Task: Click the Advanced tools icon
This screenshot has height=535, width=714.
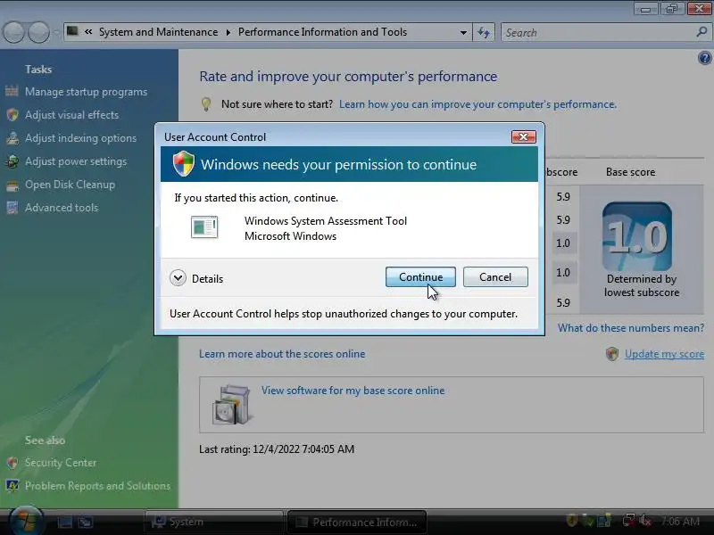Action: pyautogui.click(x=12, y=208)
